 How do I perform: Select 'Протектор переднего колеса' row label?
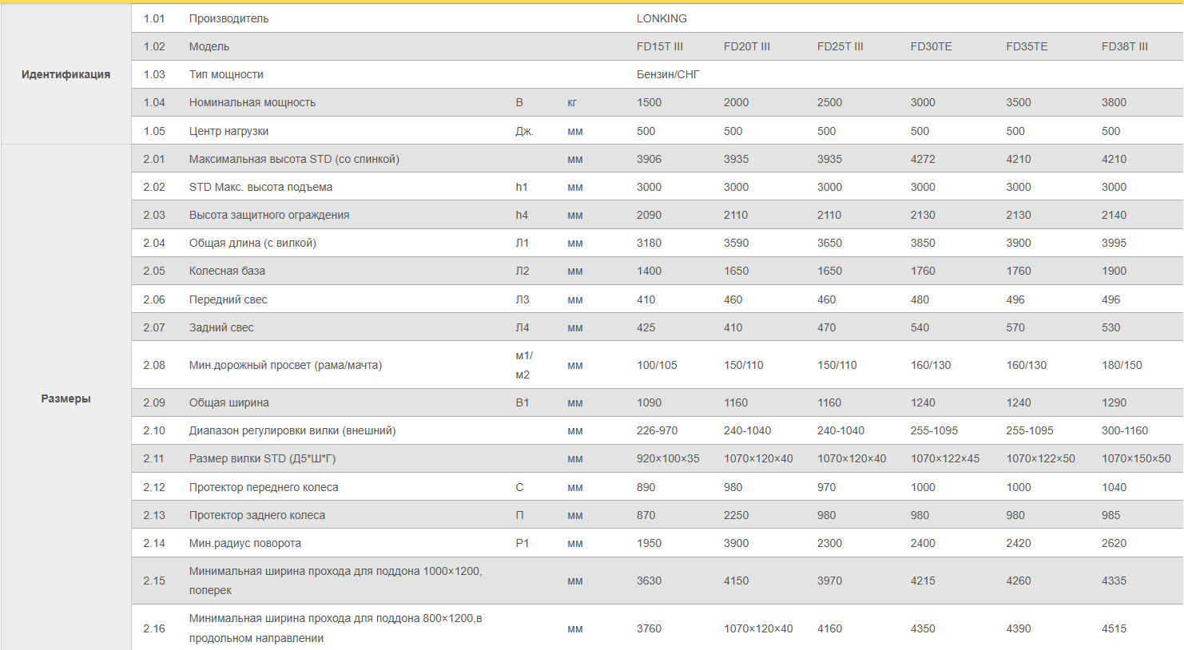[x=264, y=487]
